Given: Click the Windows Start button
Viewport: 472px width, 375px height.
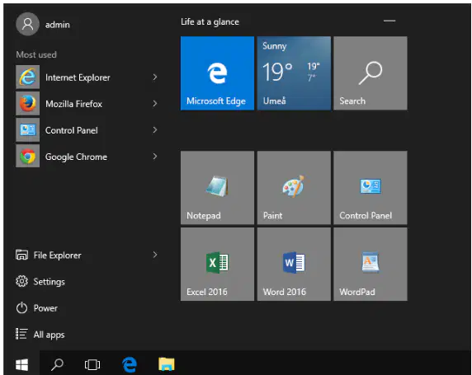Looking at the screenshot, I should pos(21,364).
